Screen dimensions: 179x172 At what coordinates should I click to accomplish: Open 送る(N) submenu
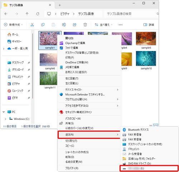click(89, 135)
